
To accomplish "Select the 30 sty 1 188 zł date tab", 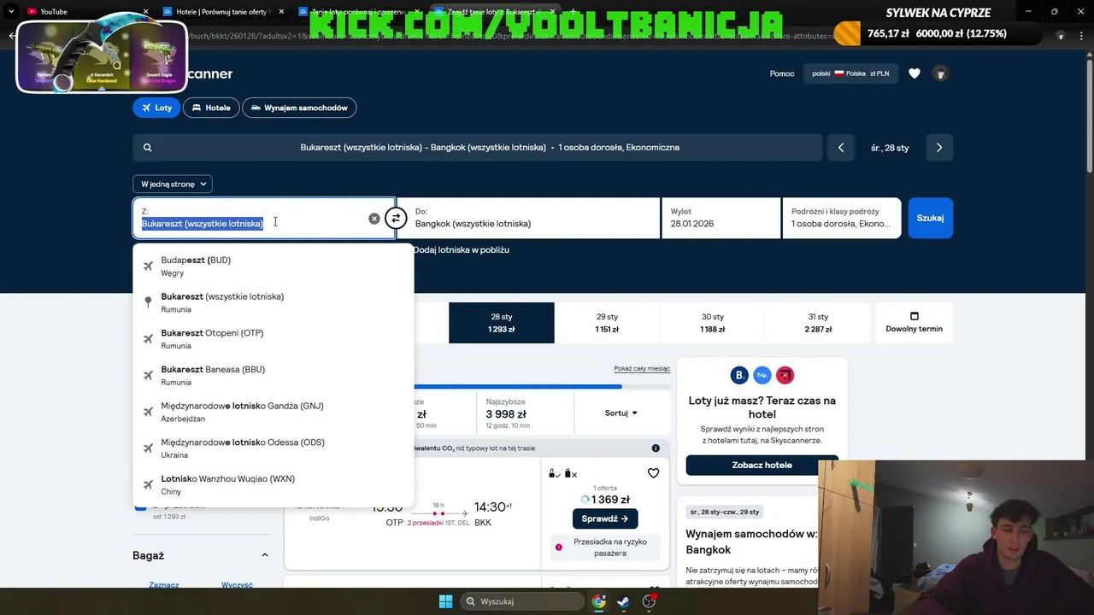I will (x=712, y=323).
